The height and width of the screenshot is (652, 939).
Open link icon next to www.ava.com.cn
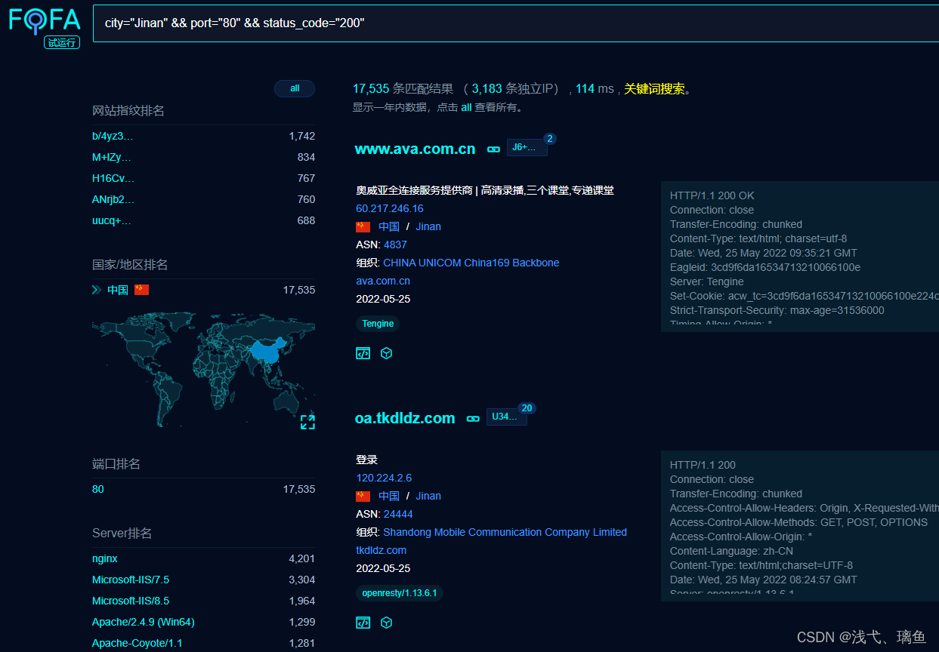493,149
